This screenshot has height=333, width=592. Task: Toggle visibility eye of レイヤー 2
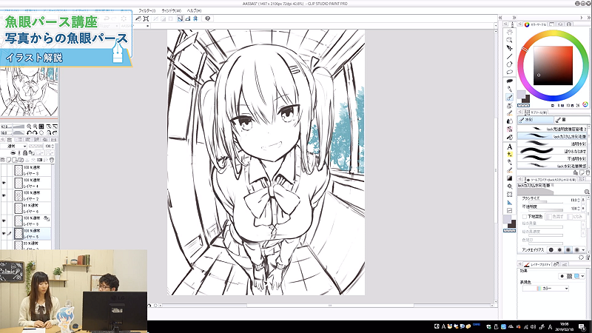pos(4,195)
